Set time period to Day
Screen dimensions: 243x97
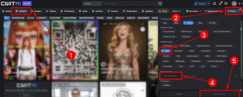click(165, 23)
